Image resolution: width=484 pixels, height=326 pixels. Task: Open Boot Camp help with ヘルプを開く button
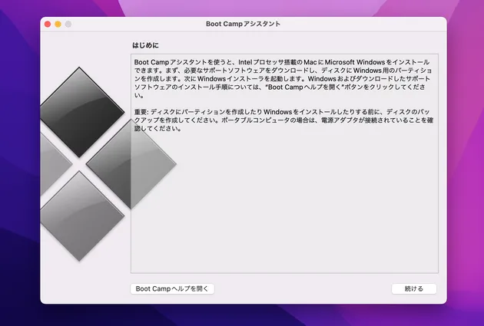pyautogui.click(x=172, y=288)
